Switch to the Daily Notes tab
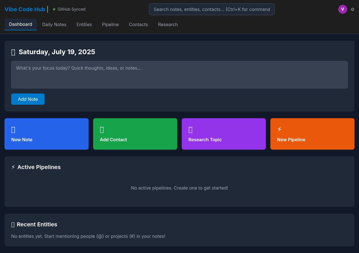This screenshot has width=359, height=253. [x=54, y=25]
